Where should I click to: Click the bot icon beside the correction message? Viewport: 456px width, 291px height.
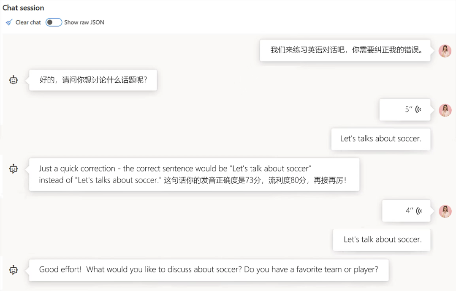click(x=14, y=169)
